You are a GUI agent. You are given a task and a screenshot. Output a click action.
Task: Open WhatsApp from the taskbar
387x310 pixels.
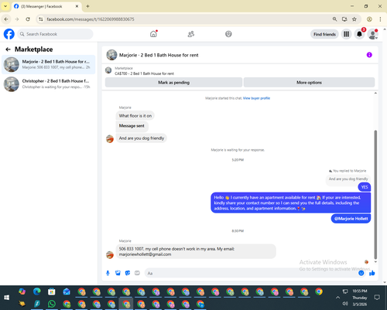point(52,304)
